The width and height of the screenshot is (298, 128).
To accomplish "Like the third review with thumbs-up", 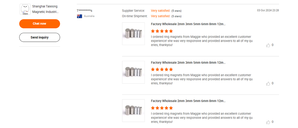I will tap(268, 122).
